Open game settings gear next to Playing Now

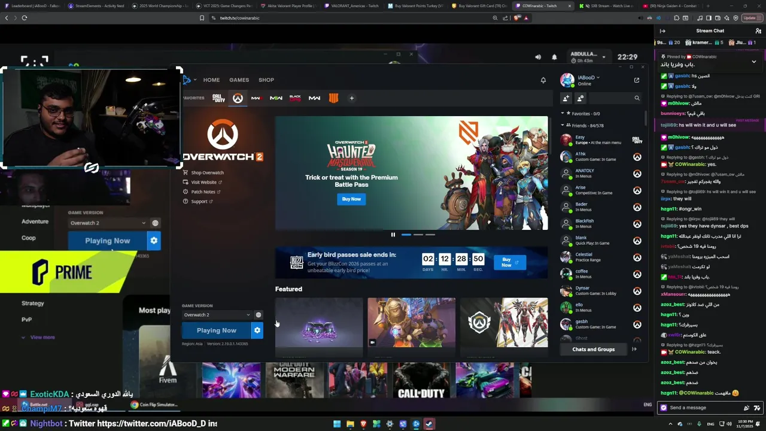[x=257, y=330]
